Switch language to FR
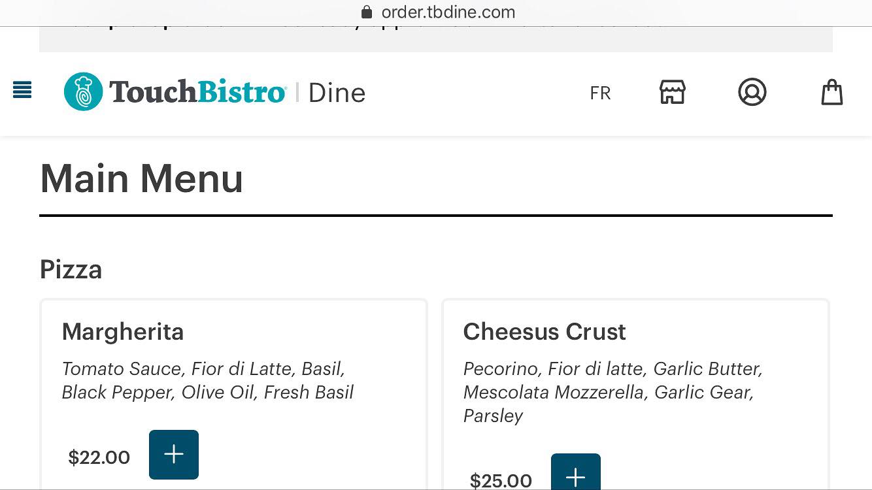Screen dimensions: 872x490 coord(600,93)
